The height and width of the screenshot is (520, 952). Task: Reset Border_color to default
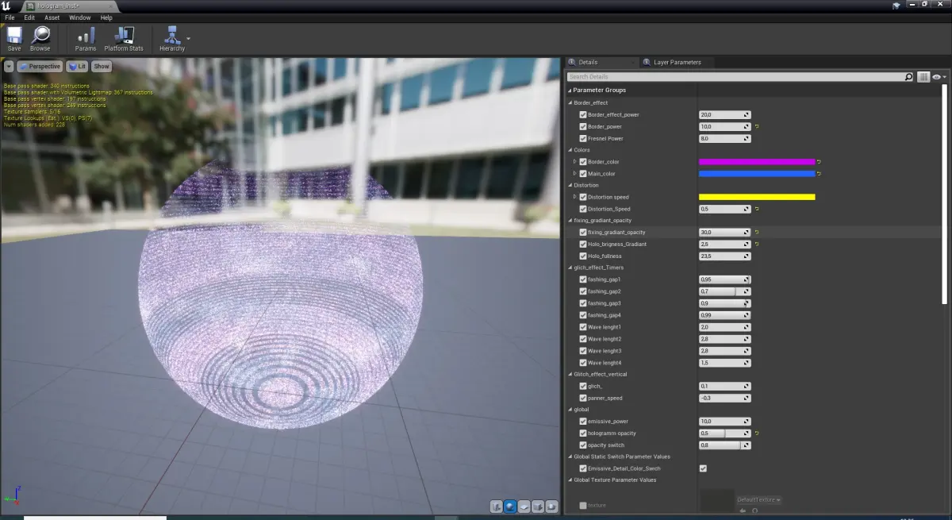coord(819,162)
